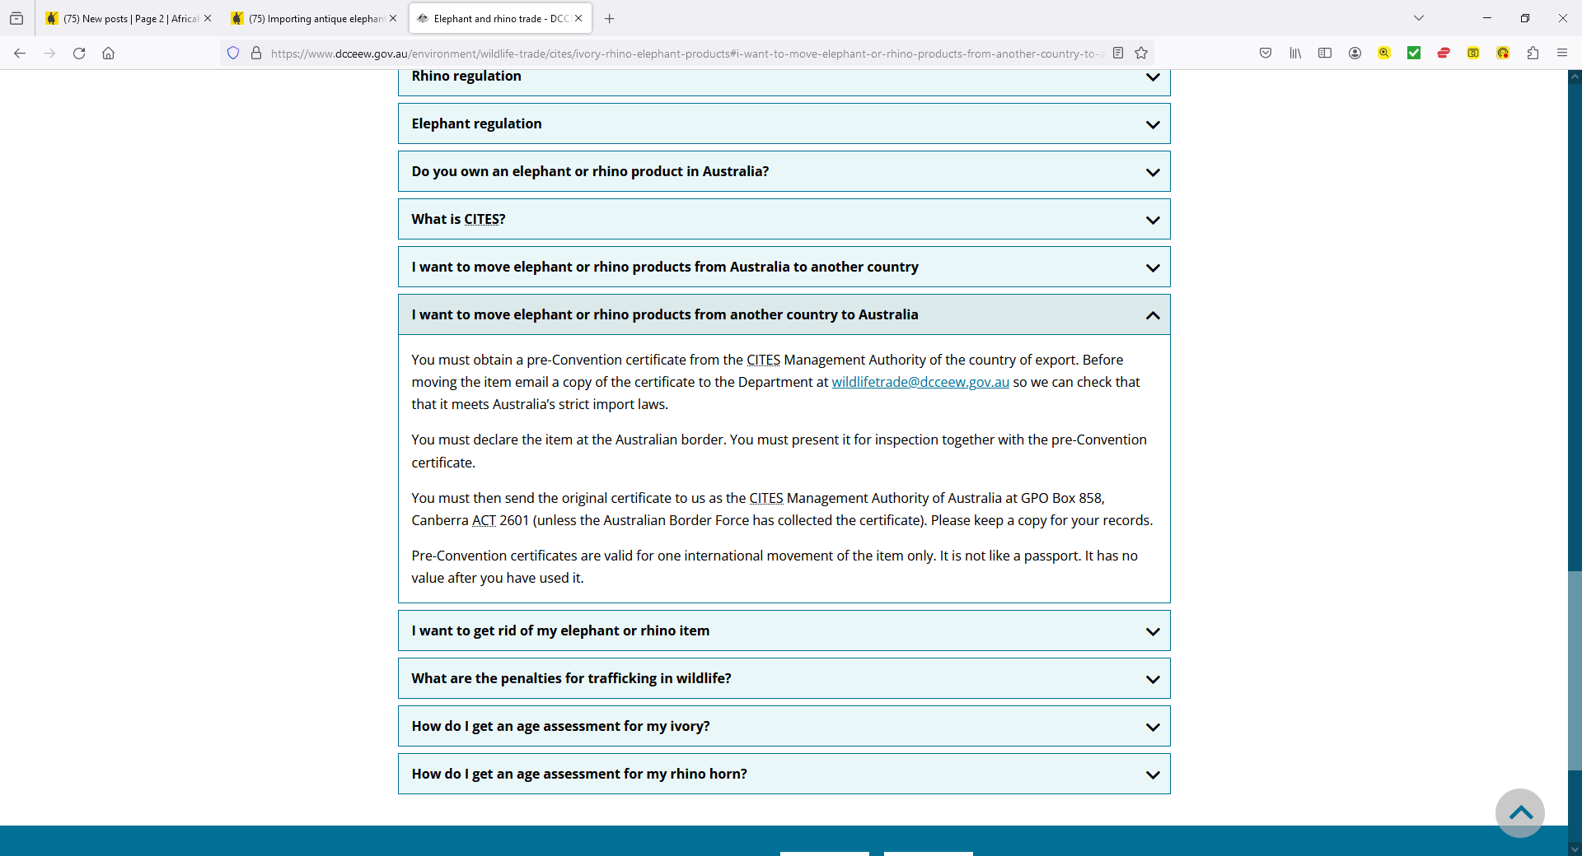1582x856 pixels.
Task: Open a new browser tab
Action: click(x=610, y=19)
